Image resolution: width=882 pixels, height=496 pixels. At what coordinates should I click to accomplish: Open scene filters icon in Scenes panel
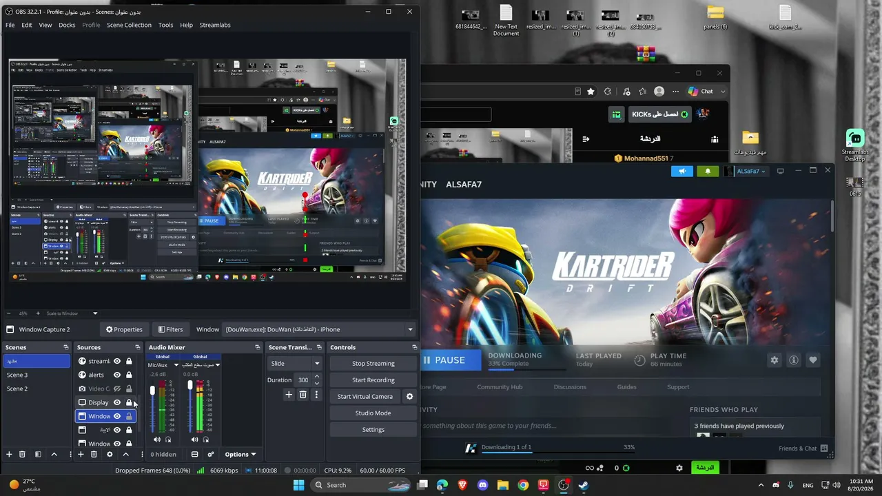[38, 454]
